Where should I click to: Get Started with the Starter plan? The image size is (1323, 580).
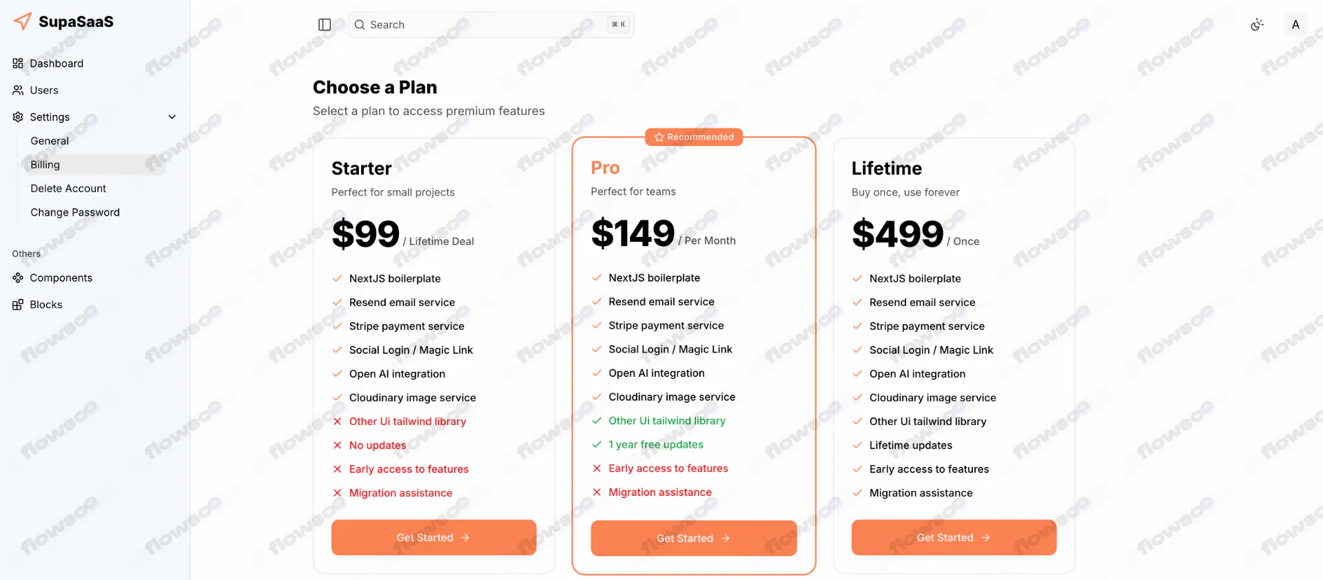433,537
